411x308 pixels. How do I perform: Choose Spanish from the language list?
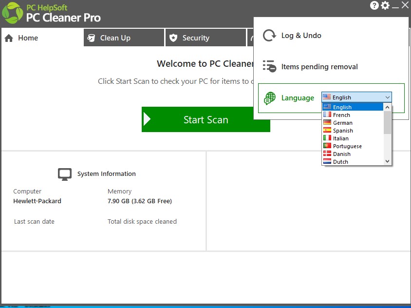(353, 131)
